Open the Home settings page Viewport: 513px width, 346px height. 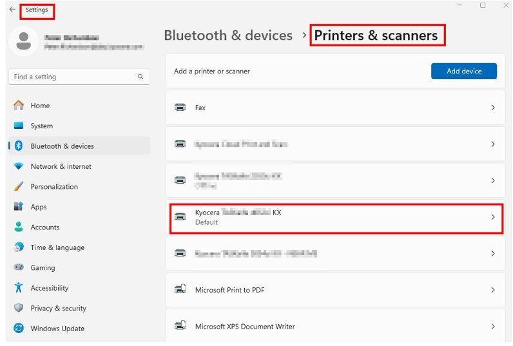coord(79,105)
